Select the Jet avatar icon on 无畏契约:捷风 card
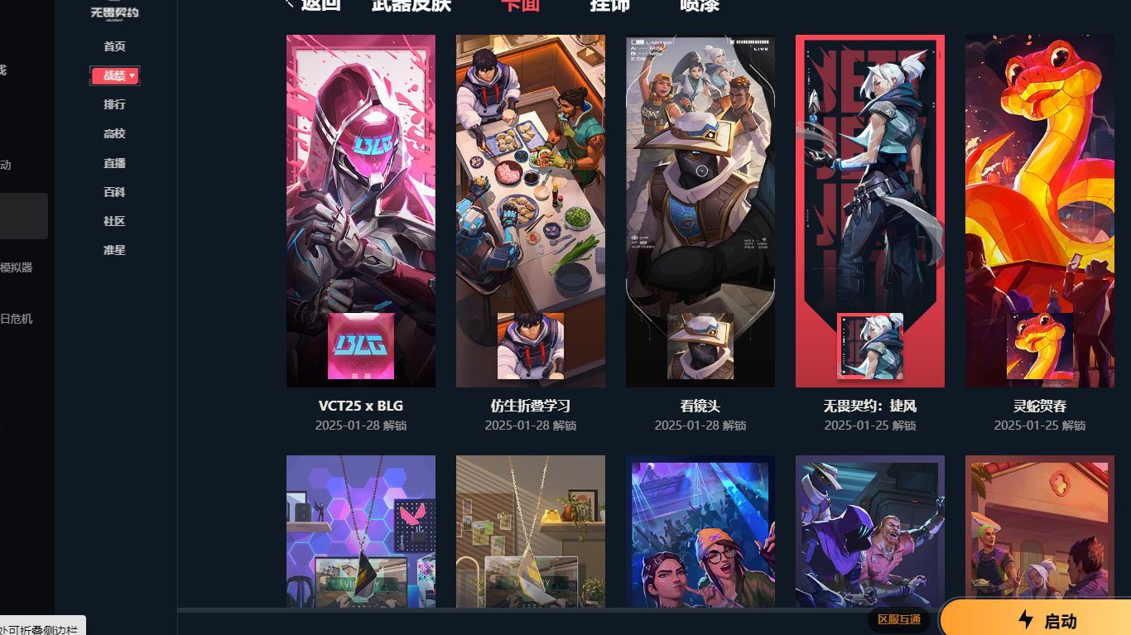 coord(870,346)
